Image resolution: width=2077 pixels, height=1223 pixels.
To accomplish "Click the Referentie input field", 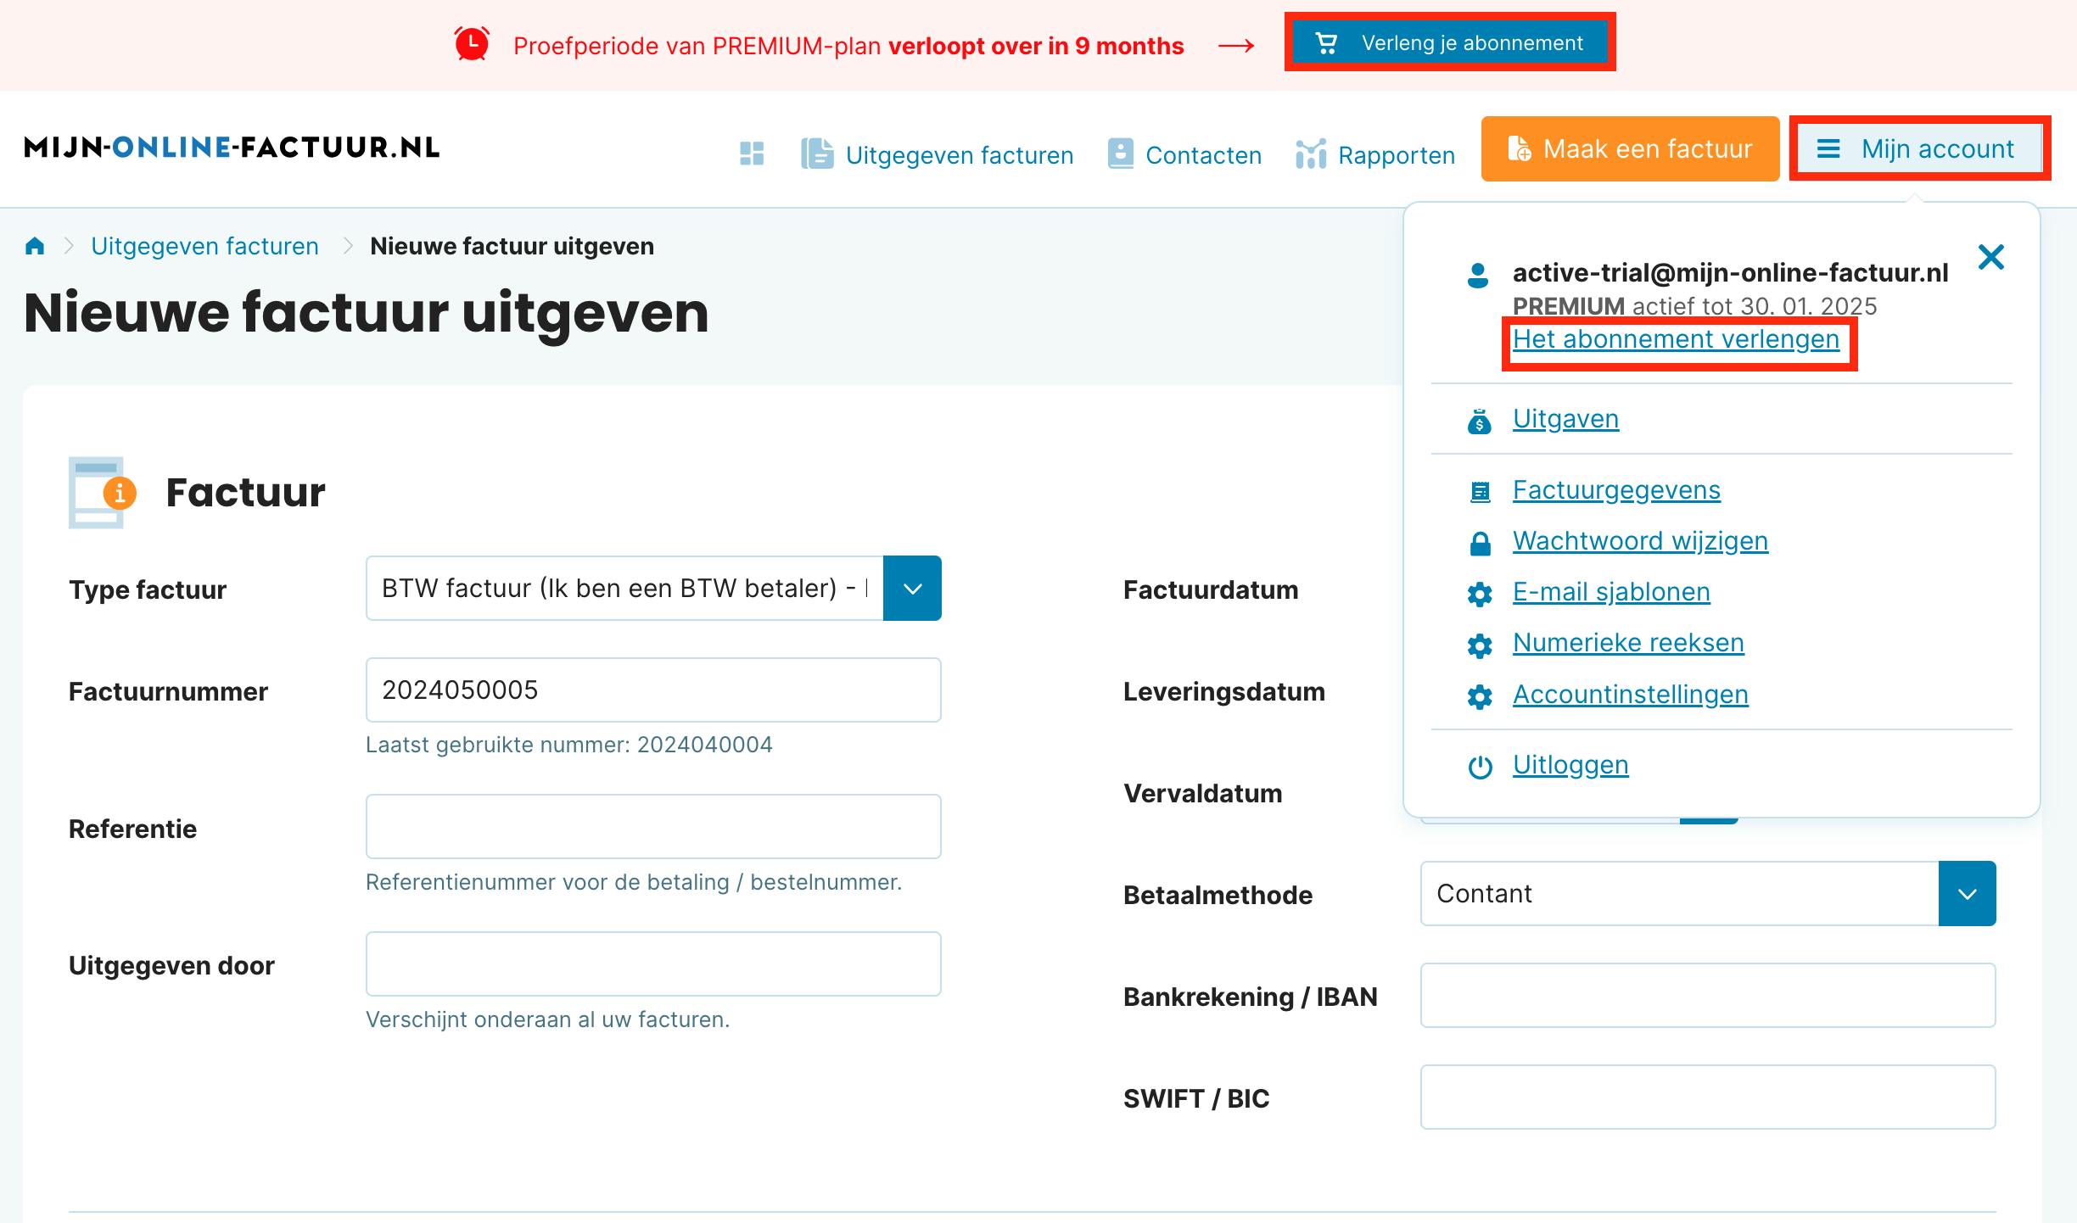I will [653, 826].
